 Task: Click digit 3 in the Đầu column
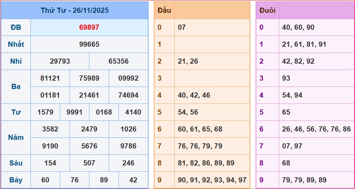[159, 78]
